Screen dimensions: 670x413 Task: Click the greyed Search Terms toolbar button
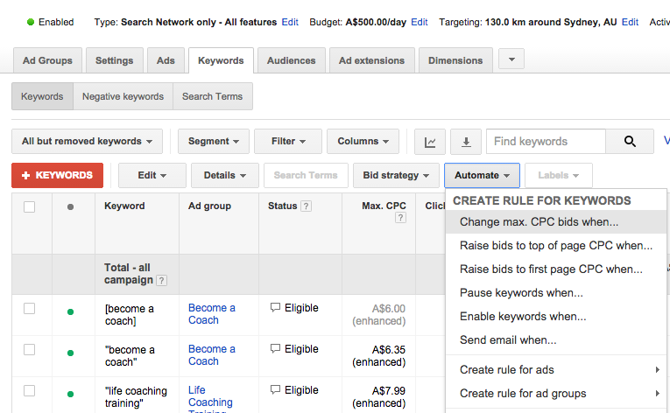click(306, 175)
